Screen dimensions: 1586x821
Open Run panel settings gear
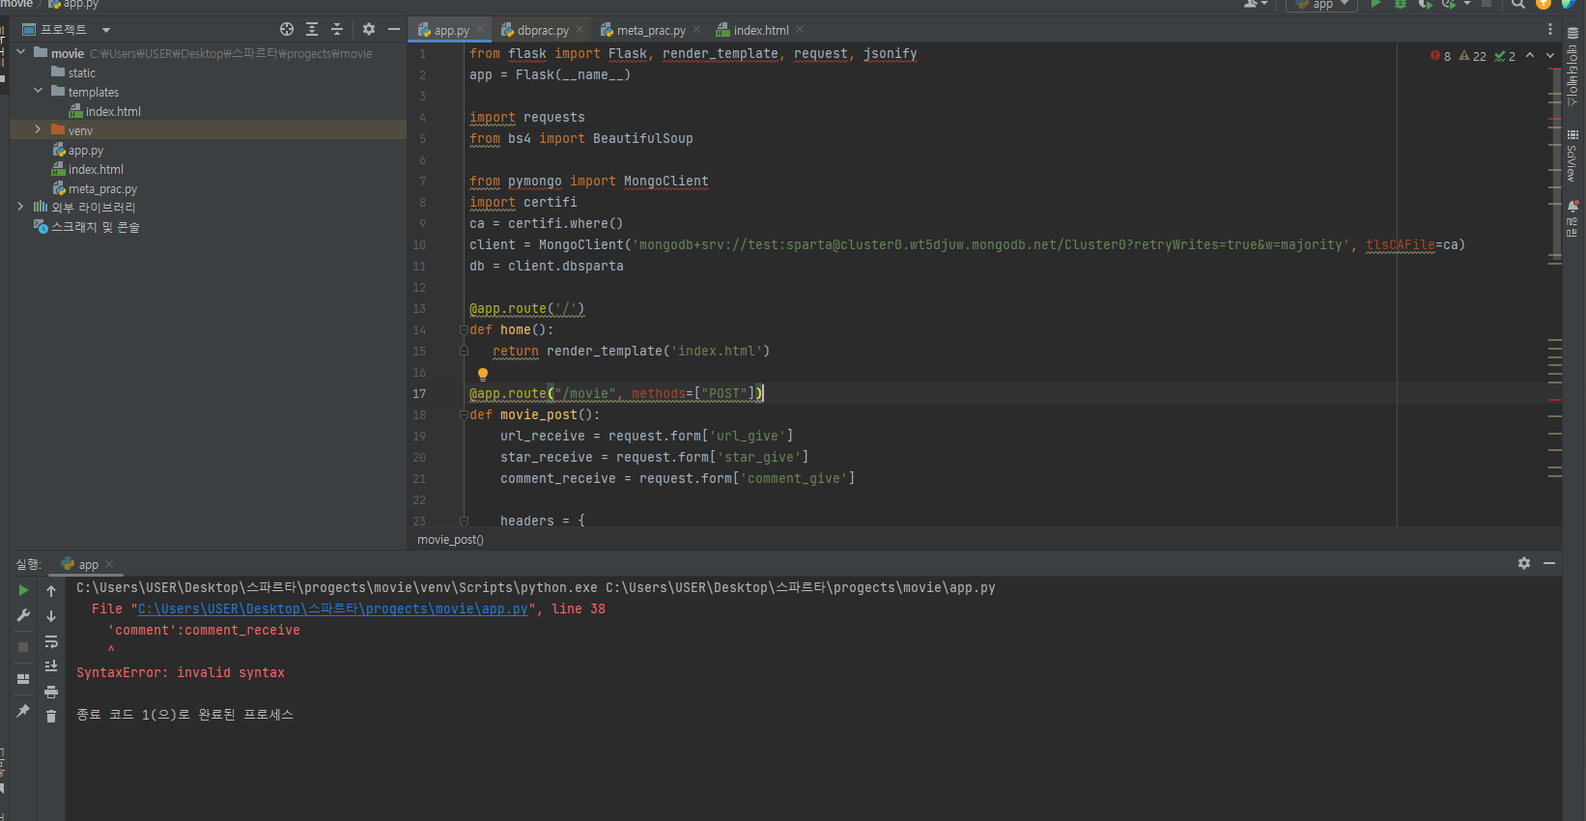[x=1524, y=563]
